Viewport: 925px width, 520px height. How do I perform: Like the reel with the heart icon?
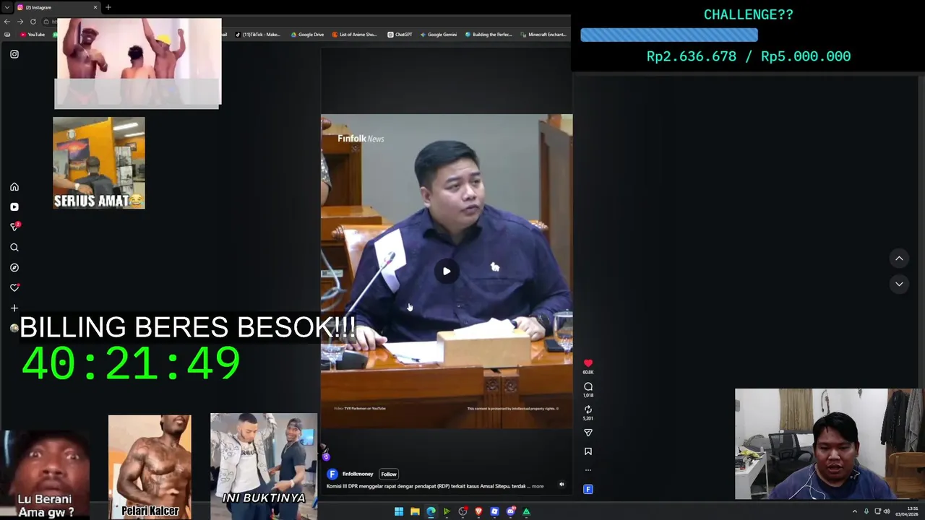click(x=588, y=363)
